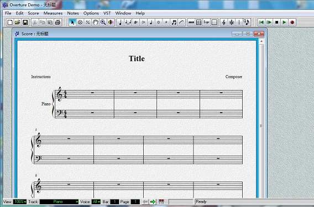314x207 pixels.
Task: Click the Instructions text on the score
Action: [41, 77]
